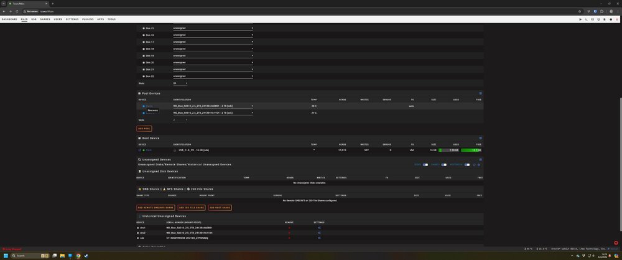Open array Slots count dropdown showing 24

click(180, 83)
